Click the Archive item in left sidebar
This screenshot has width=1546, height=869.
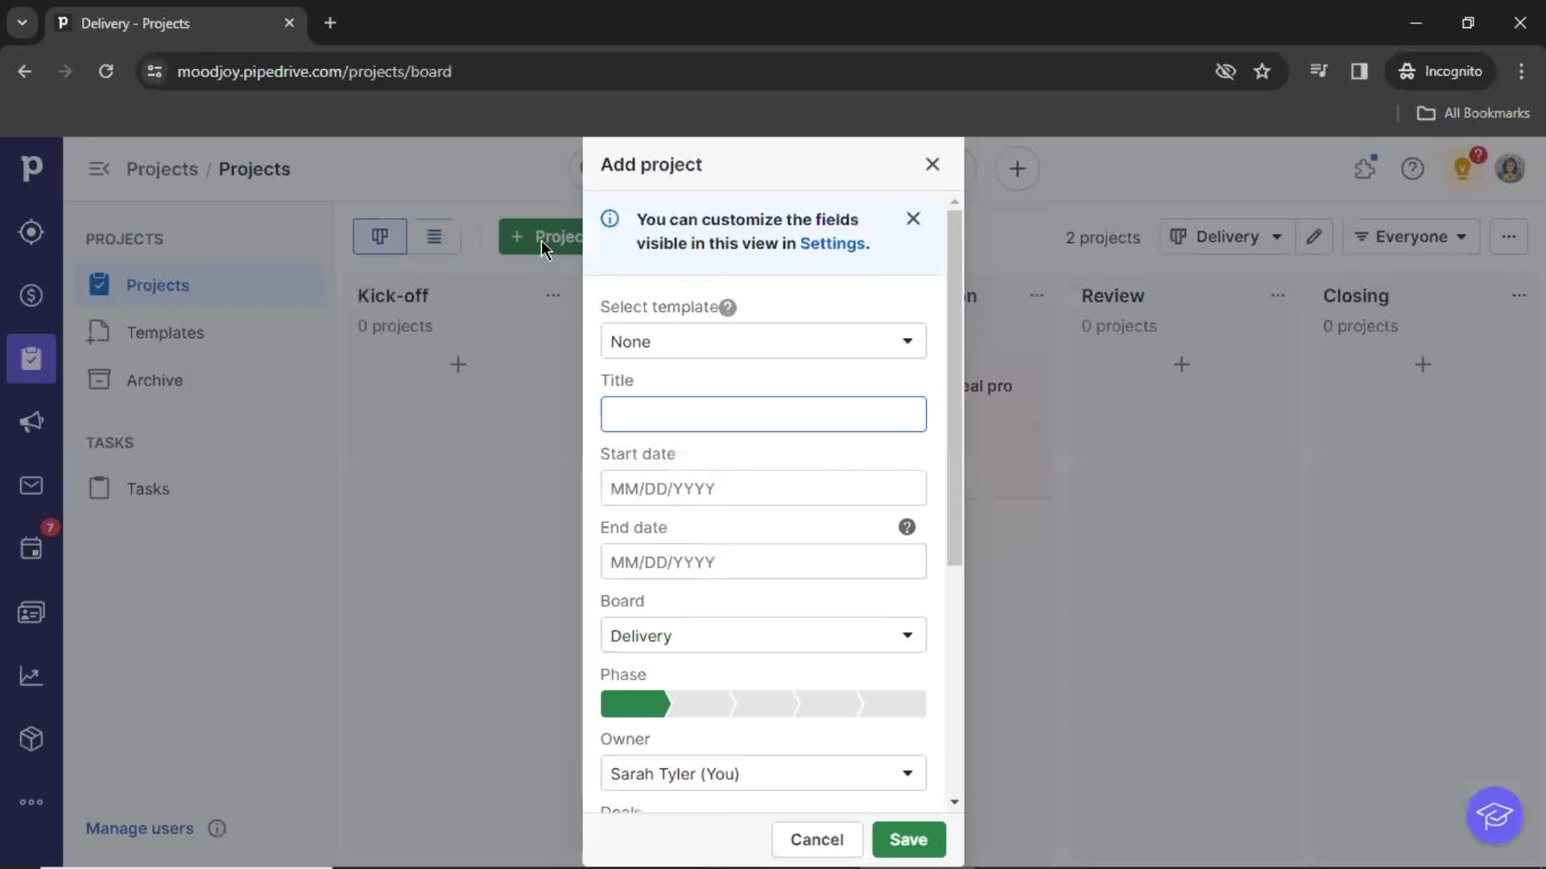click(x=154, y=380)
